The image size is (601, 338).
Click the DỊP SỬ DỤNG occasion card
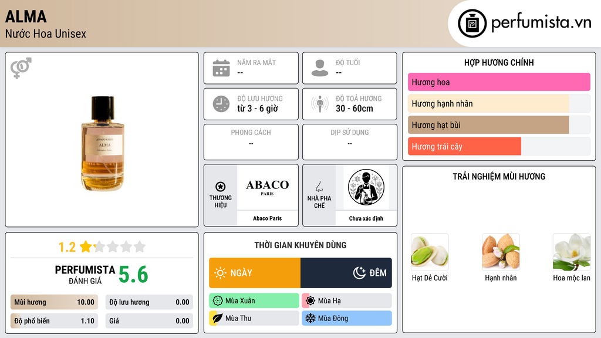point(350,142)
